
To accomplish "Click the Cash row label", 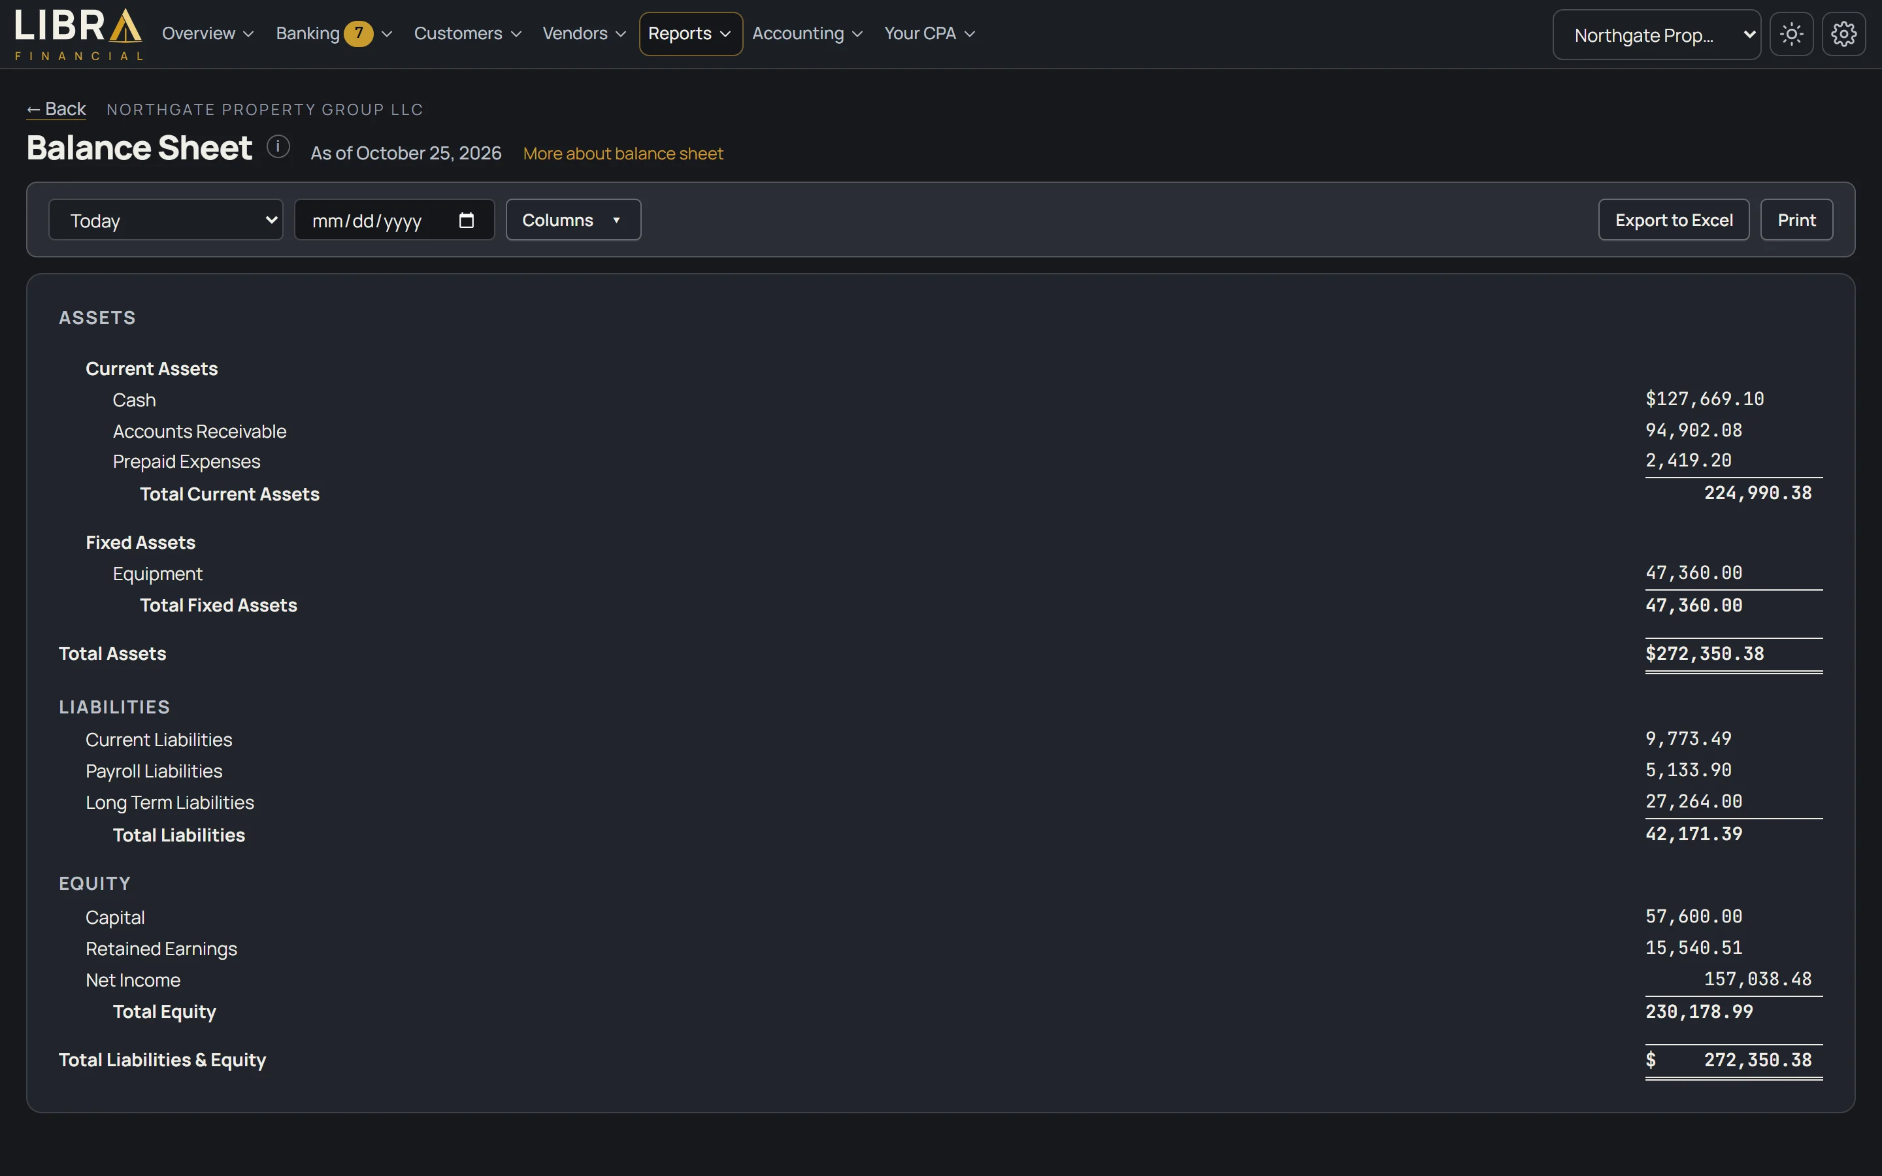I will [x=135, y=400].
